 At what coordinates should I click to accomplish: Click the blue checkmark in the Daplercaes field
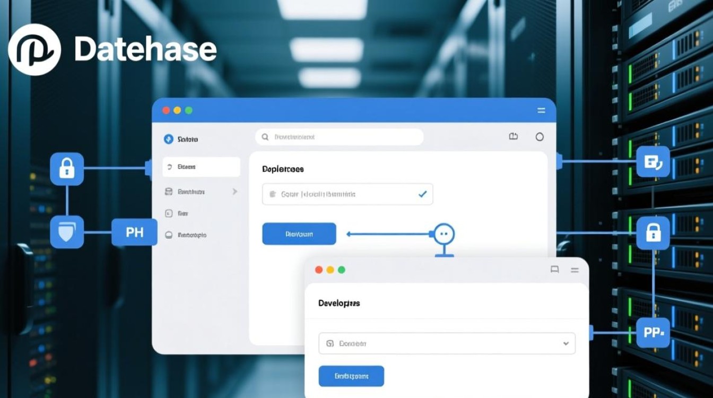click(x=422, y=194)
